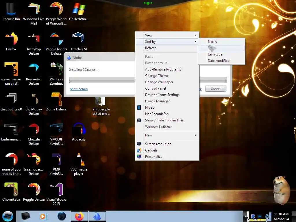Select the Big Money Deluxe desktop icon
Image resolution: width=296 pixels, height=222 pixels.
[34, 104]
